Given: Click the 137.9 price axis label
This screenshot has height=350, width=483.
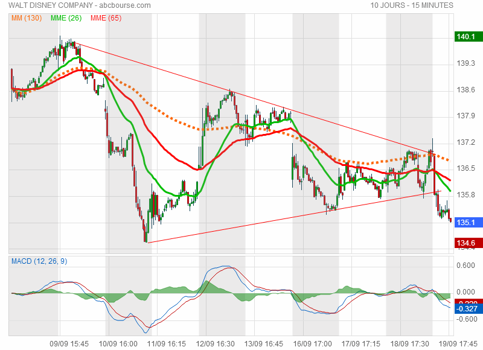Looking at the screenshot, I should 465,116.
